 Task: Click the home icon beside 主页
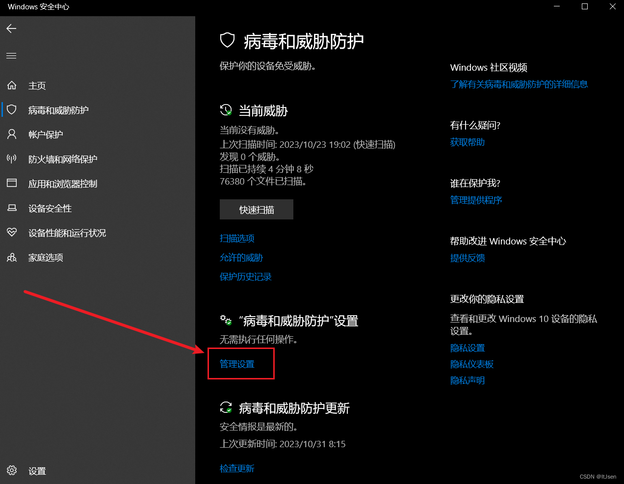click(x=12, y=85)
